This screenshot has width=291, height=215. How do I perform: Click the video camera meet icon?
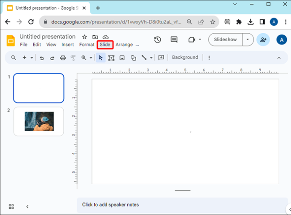click(192, 40)
